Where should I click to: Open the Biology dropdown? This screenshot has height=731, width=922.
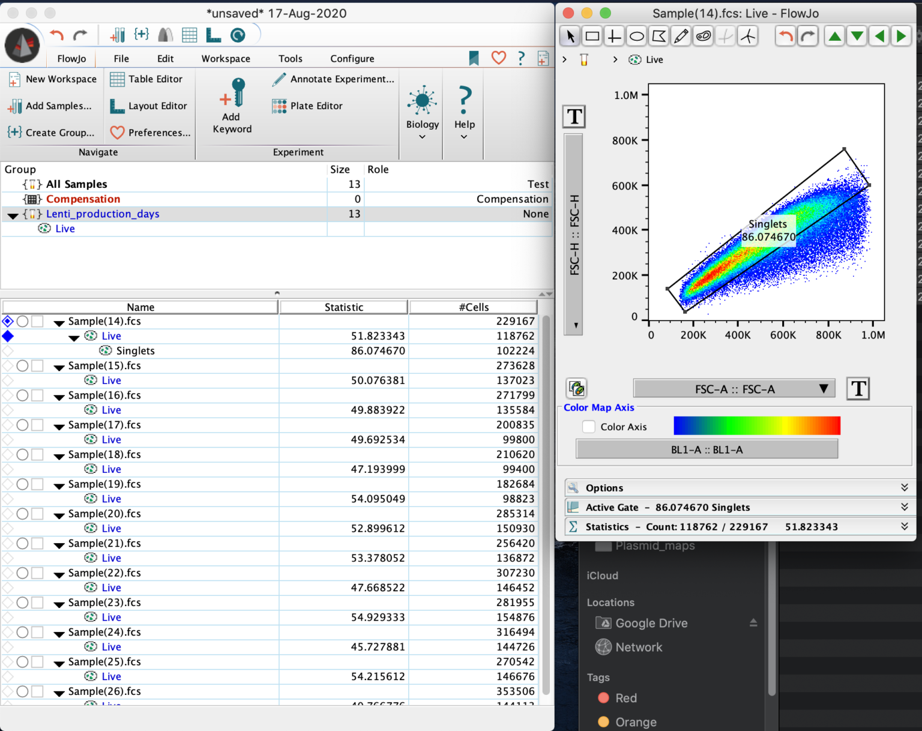(423, 113)
